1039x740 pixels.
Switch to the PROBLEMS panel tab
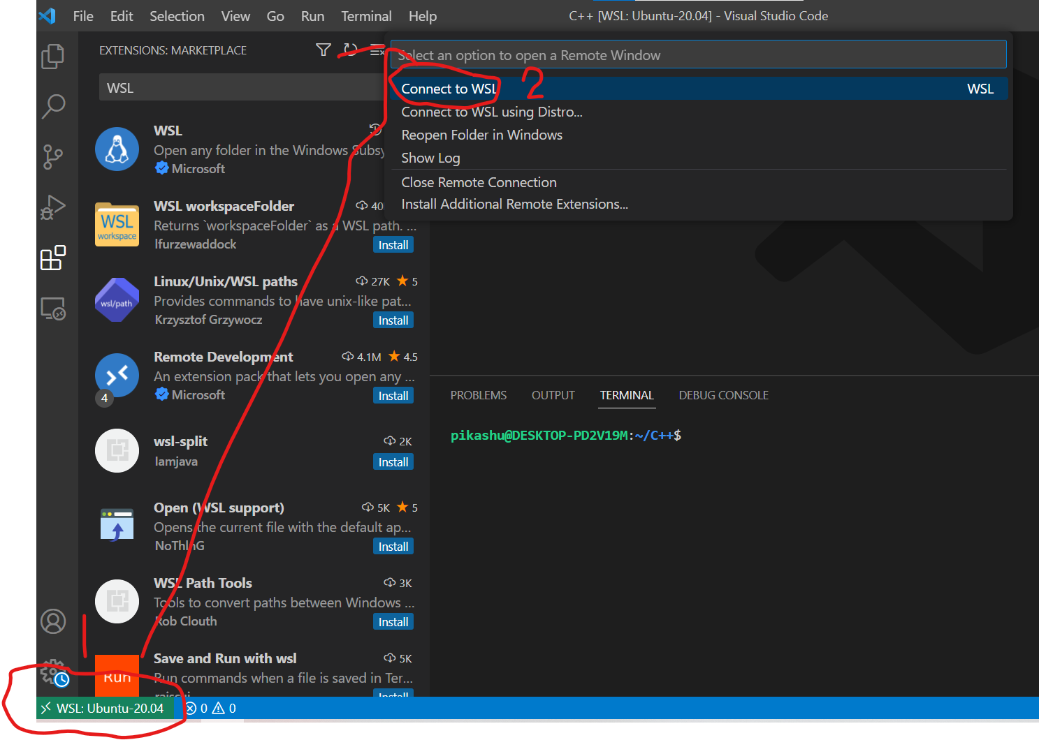479,395
